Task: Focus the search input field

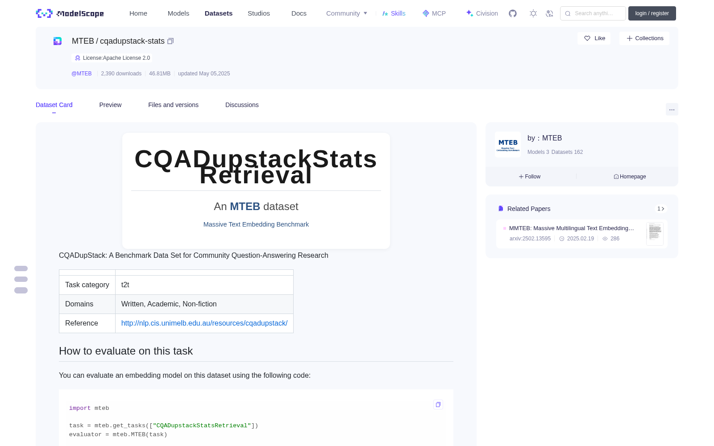Action: point(594,13)
